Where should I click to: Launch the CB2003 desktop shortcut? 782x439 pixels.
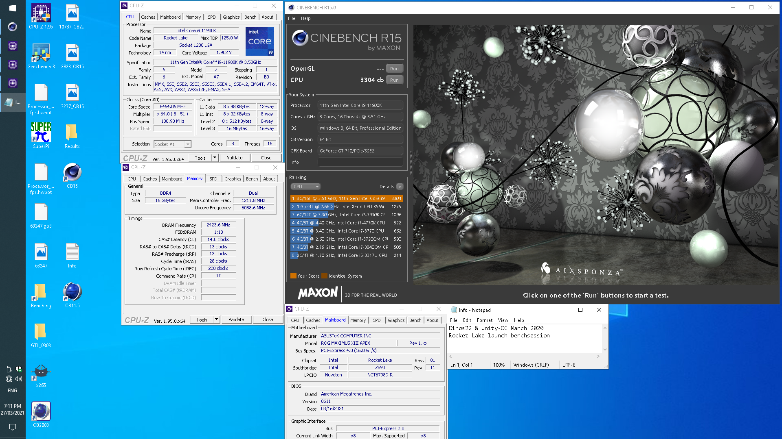click(x=41, y=415)
